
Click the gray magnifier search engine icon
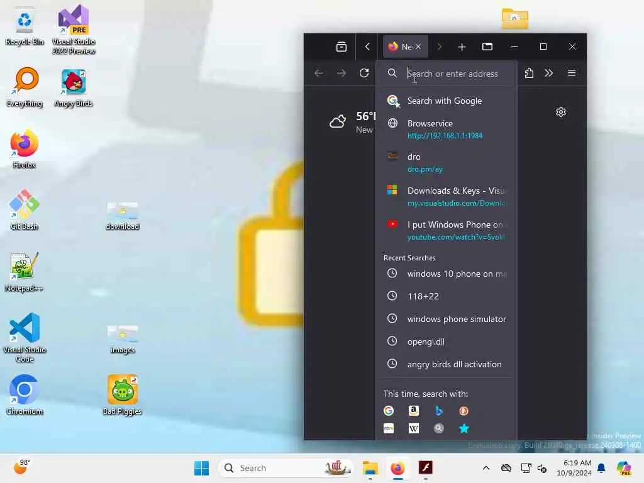[438, 428]
